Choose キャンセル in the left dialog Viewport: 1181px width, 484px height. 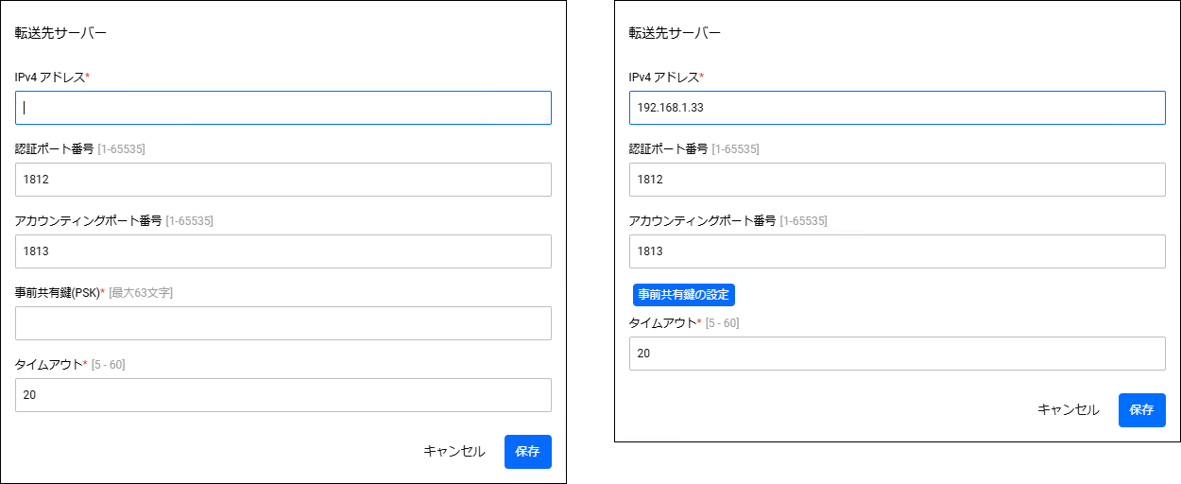click(454, 452)
